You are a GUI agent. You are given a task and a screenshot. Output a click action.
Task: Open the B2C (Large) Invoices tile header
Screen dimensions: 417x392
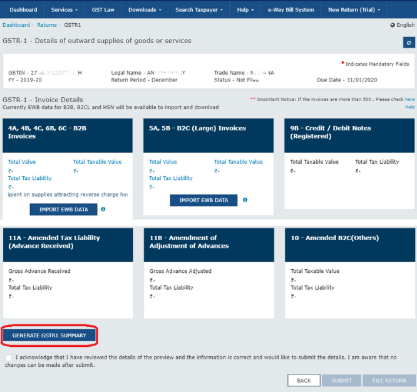[x=209, y=135]
